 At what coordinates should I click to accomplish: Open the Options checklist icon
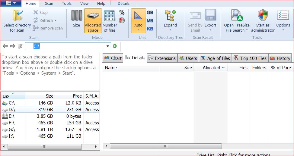[283, 16]
